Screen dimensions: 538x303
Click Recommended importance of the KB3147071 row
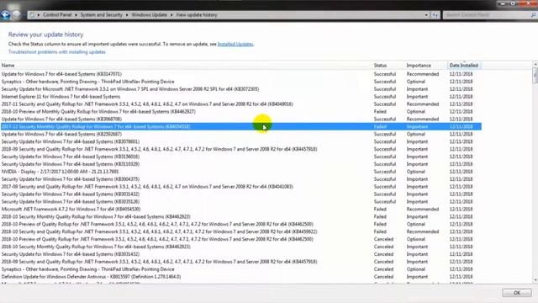tap(423, 74)
